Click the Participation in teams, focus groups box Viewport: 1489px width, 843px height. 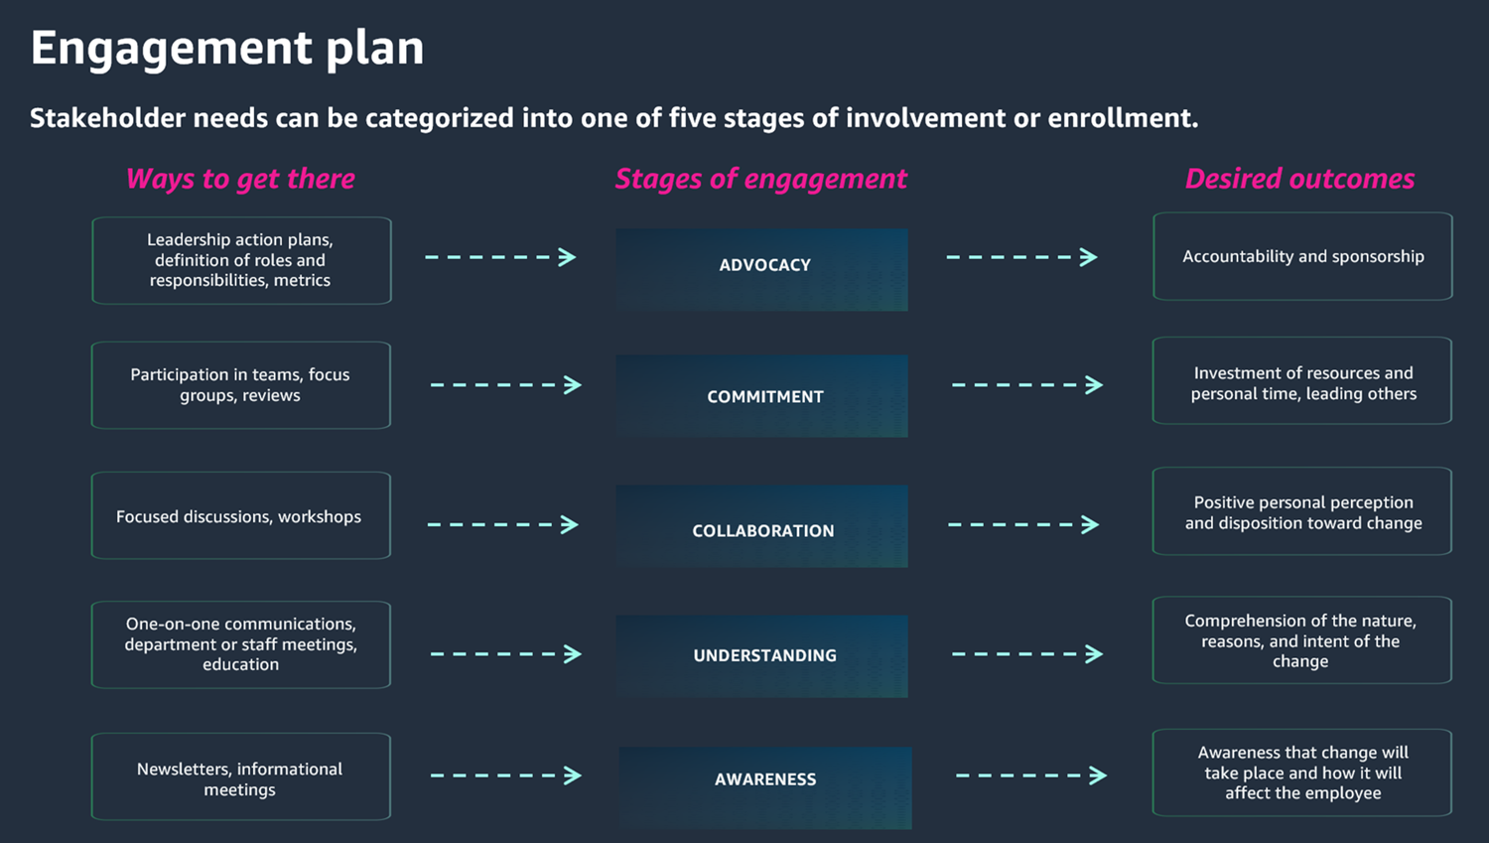tap(241, 385)
